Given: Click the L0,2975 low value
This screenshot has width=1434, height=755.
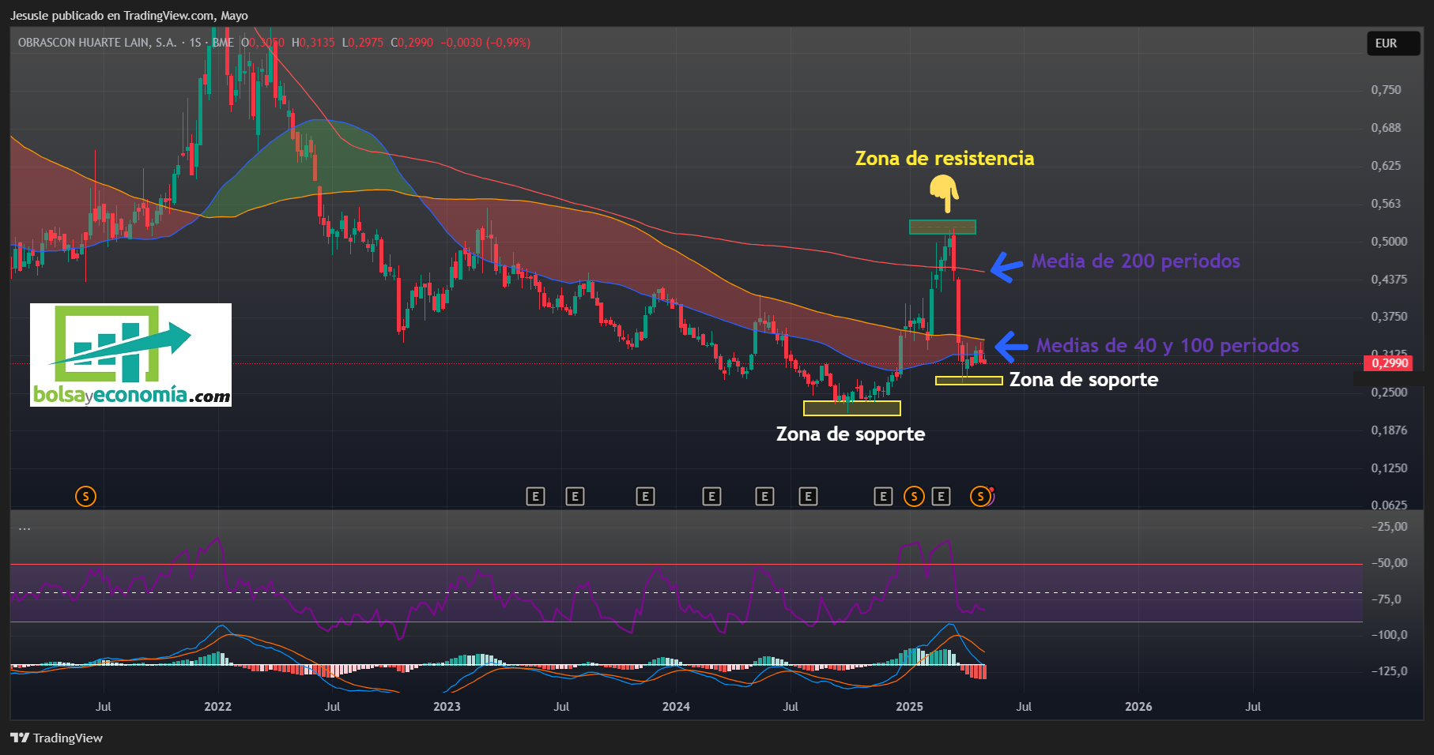Looking at the screenshot, I should point(362,43).
